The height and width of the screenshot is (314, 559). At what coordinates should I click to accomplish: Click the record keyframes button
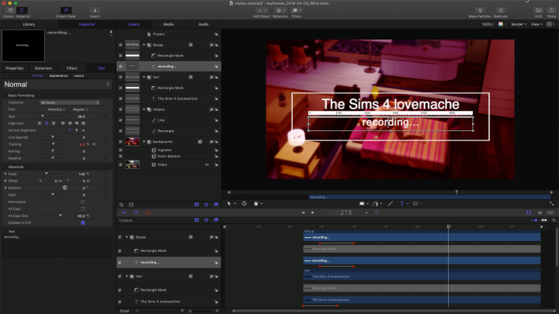click(x=148, y=212)
